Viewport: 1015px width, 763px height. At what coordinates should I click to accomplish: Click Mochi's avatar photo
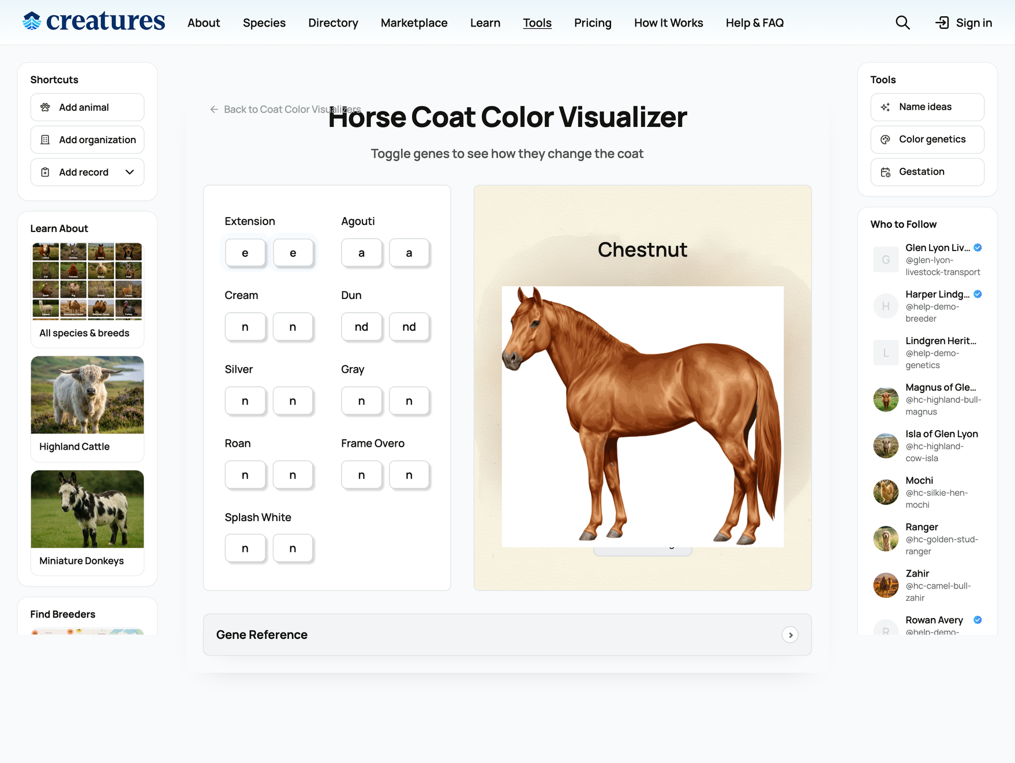pyautogui.click(x=886, y=492)
